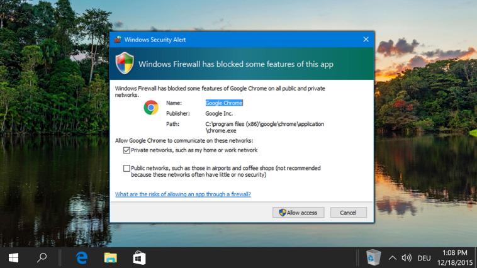Screen dimensions: 477x268
Task: Click the chrome.exe path text
Action: [265, 127]
